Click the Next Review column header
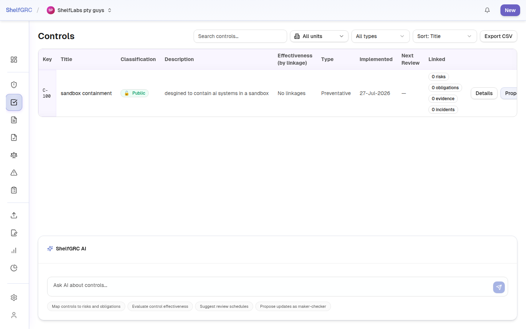The width and height of the screenshot is (526, 329). pyautogui.click(x=411, y=59)
